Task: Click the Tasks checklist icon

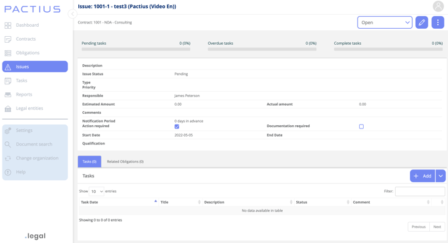Action: [8, 81]
